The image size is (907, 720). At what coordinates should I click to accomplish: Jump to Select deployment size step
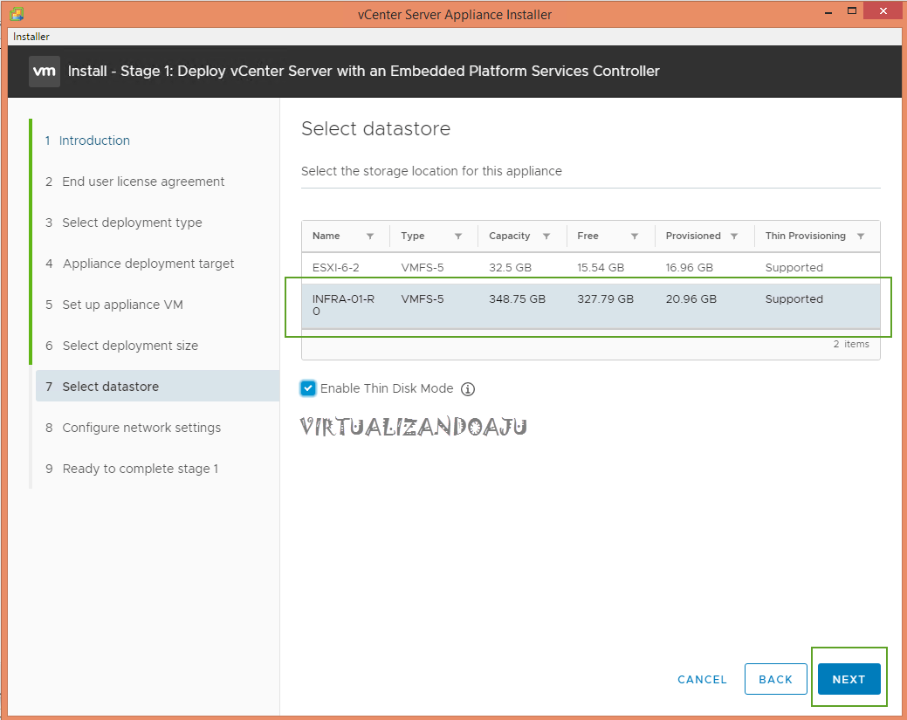130,346
